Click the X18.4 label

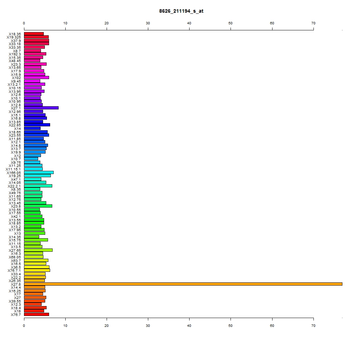[16, 308]
